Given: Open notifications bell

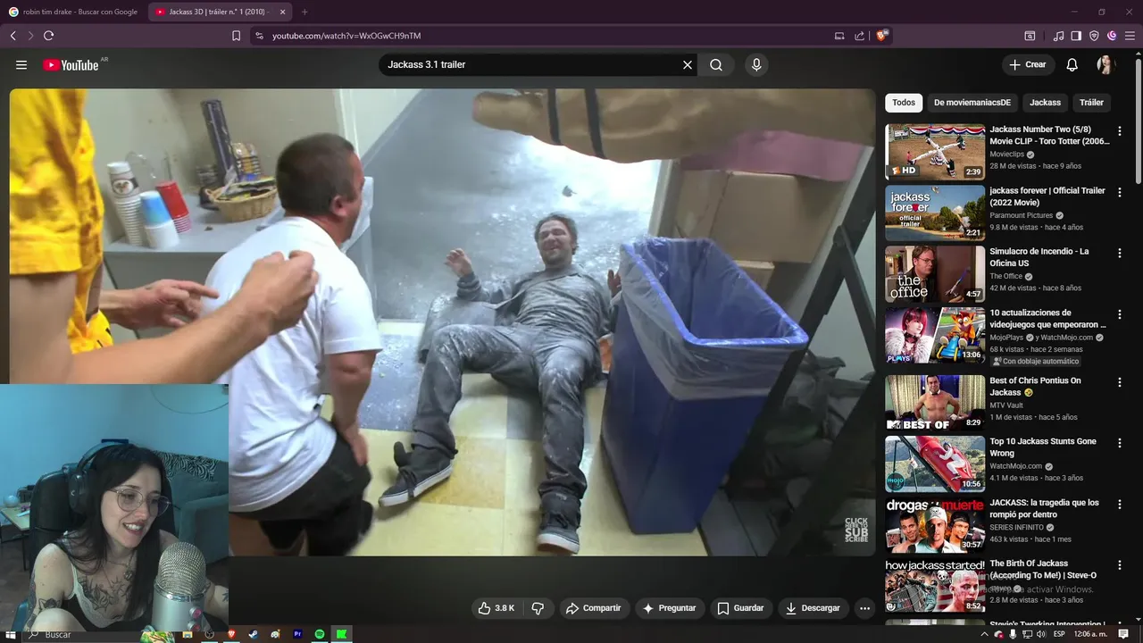Looking at the screenshot, I should [1072, 64].
